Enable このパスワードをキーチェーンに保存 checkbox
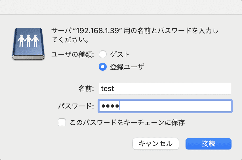The image size is (242, 160). (62, 122)
